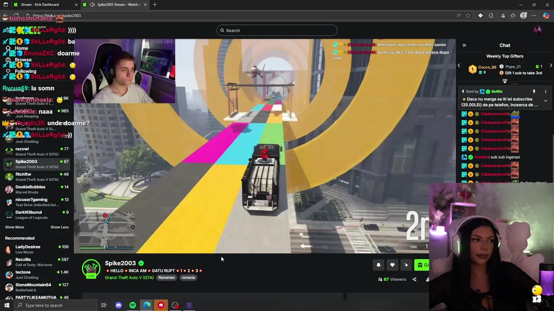Open DarkN3bunul channel in sidebar

coord(37,215)
